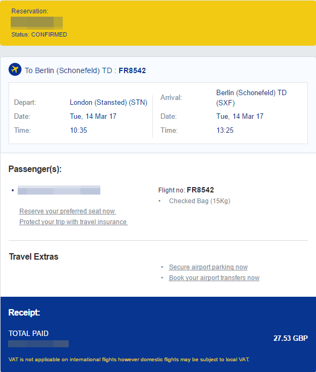The height and width of the screenshot is (372, 316).
Task: Click the VAT notice text
Action: (129, 360)
